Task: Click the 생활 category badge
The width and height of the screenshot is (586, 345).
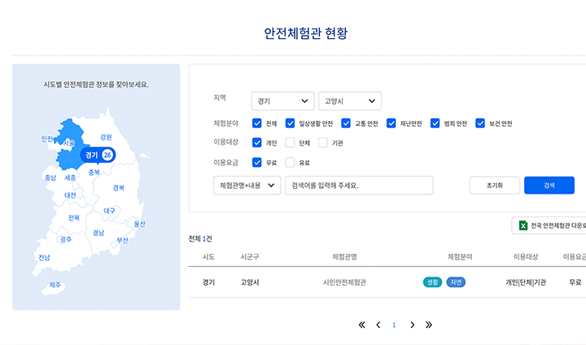Action: [432, 282]
